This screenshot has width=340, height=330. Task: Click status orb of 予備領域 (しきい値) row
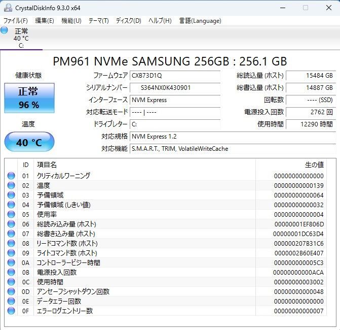pos(11,205)
